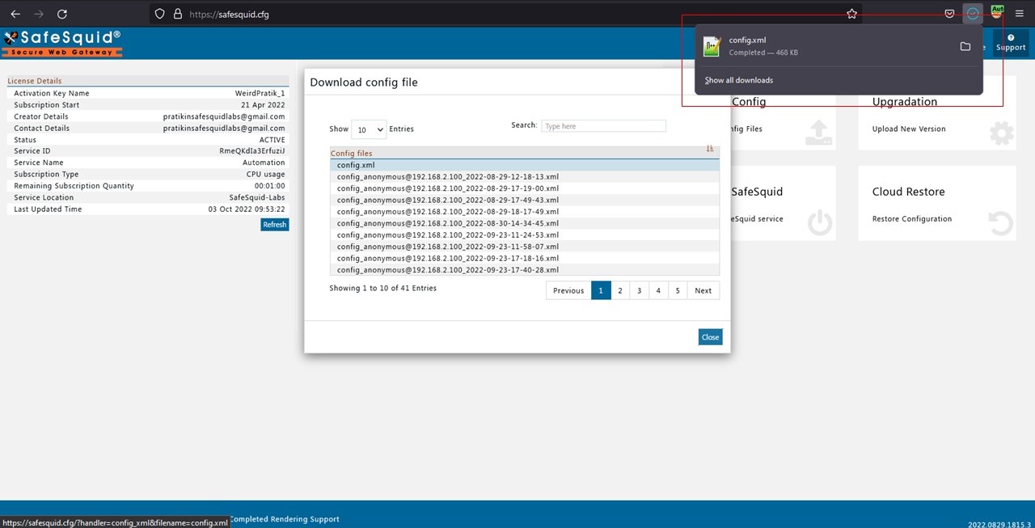
Task: Click Last Updated Time value
Action: pyautogui.click(x=247, y=209)
